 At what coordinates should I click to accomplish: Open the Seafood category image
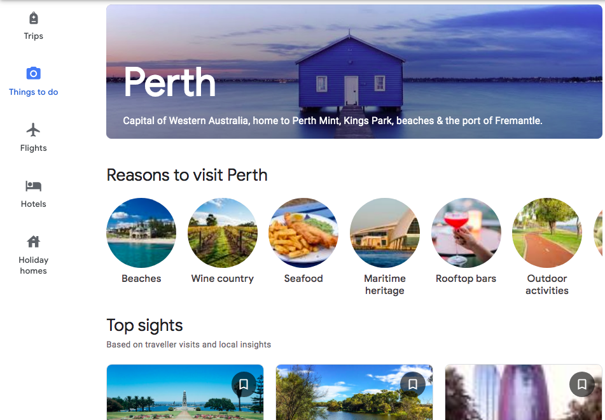pos(303,233)
